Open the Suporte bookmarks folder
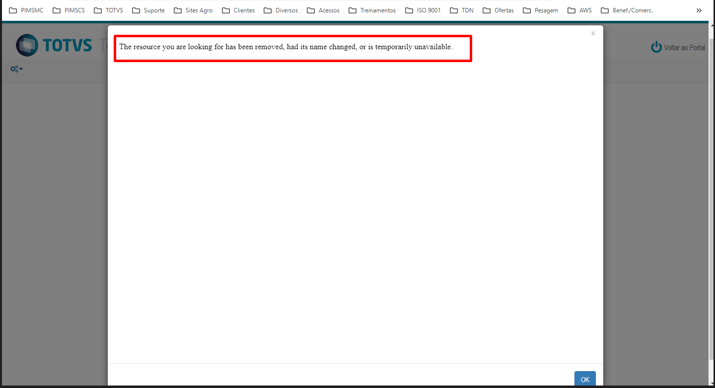 [x=148, y=10]
